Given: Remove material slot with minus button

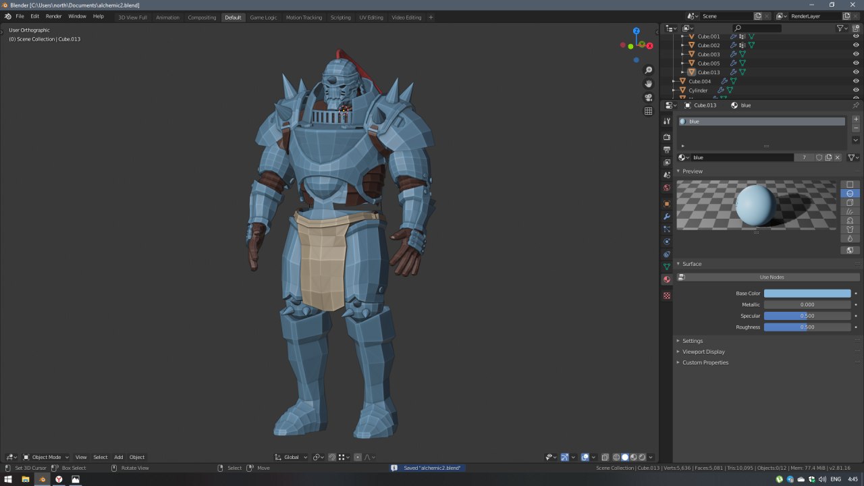Looking at the screenshot, I should click(856, 128).
